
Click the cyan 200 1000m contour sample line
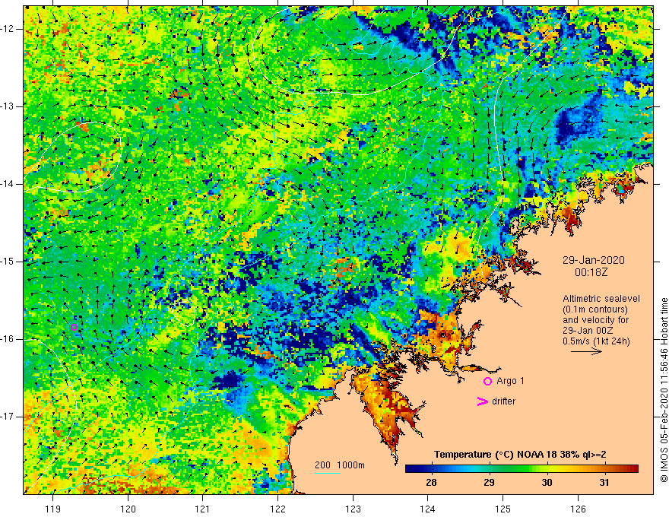click(x=328, y=474)
